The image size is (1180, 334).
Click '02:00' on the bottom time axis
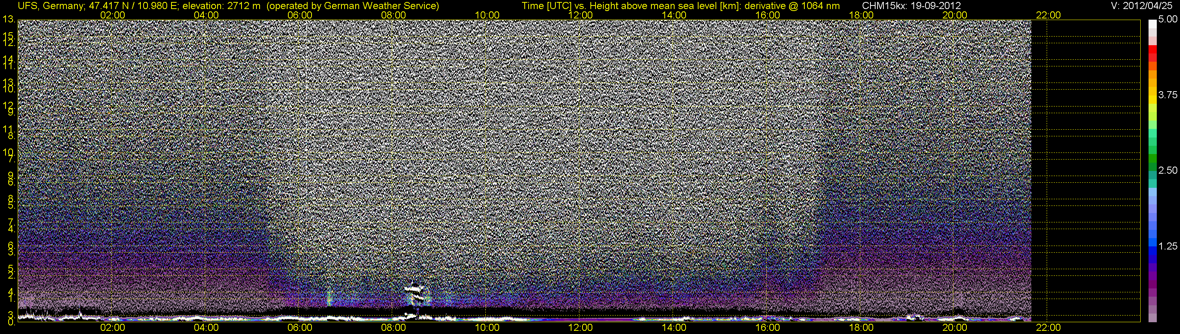click(x=112, y=328)
